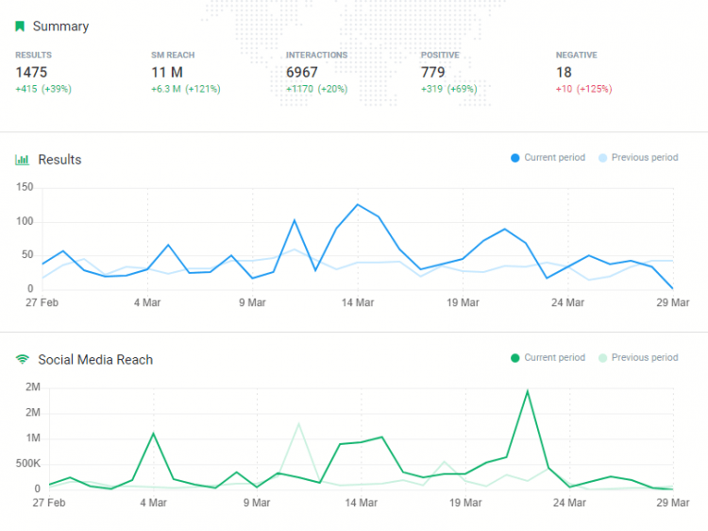708x531 pixels.
Task: Click the 14 Mar peak on Results chart
Action: 358,204
